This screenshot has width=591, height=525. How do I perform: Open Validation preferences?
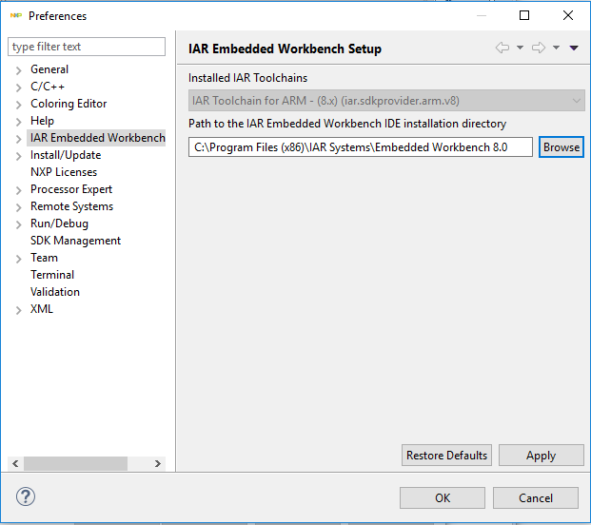click(x=55, y=292)
